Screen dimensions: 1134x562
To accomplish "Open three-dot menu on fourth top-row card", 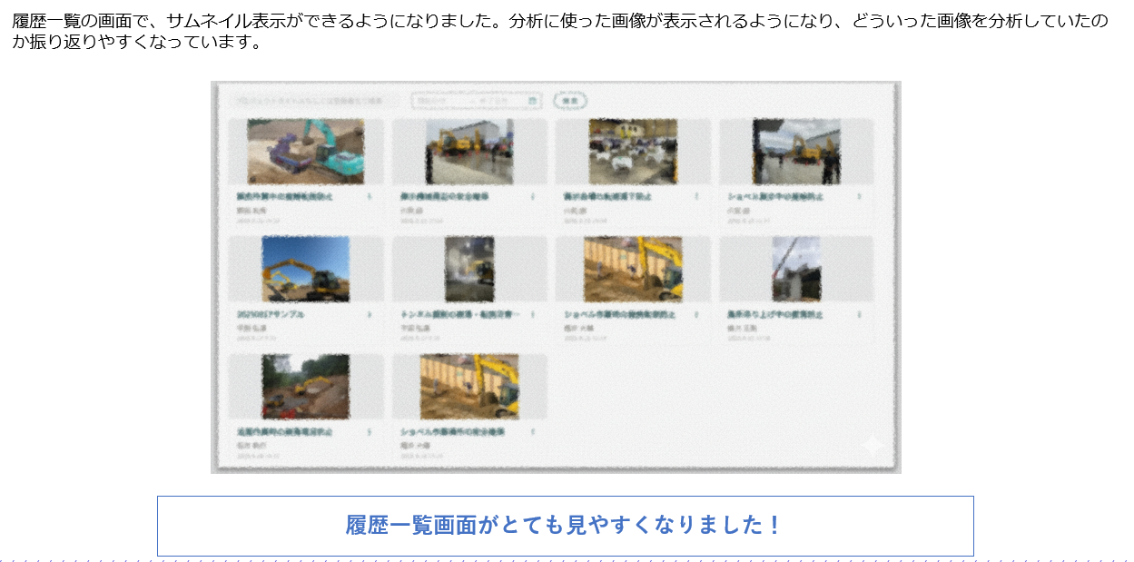I will point(859,196).
